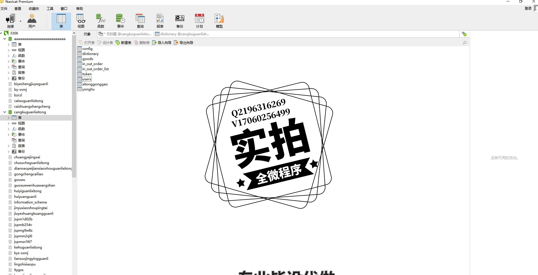Image resolution: width=538 pixels, height=275 pixels.
Task: Click the 登录 link
Action: [528, 8]
